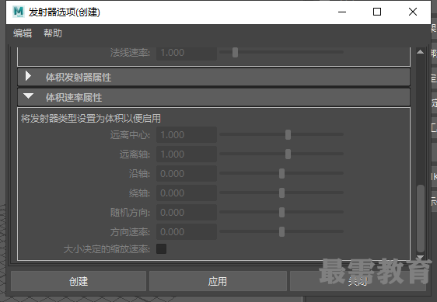Click the 将发射器类型设置为体积以便启用 text

pos(91,119)
